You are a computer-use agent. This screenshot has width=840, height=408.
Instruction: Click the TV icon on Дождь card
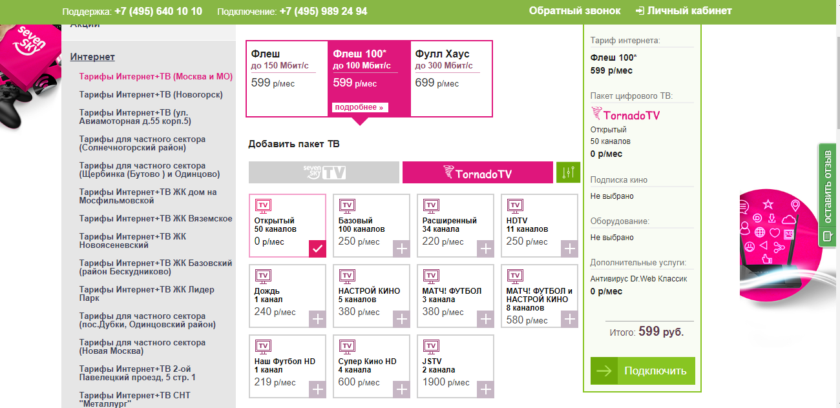263,276
